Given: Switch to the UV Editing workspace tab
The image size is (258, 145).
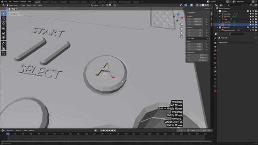Looking at the screenshot, I should (64, 2).
